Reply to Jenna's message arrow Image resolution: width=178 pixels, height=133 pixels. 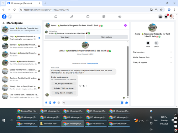[x=84, y=86]
